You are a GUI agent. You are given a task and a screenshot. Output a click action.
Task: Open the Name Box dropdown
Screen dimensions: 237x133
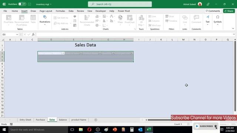(17, 34)
